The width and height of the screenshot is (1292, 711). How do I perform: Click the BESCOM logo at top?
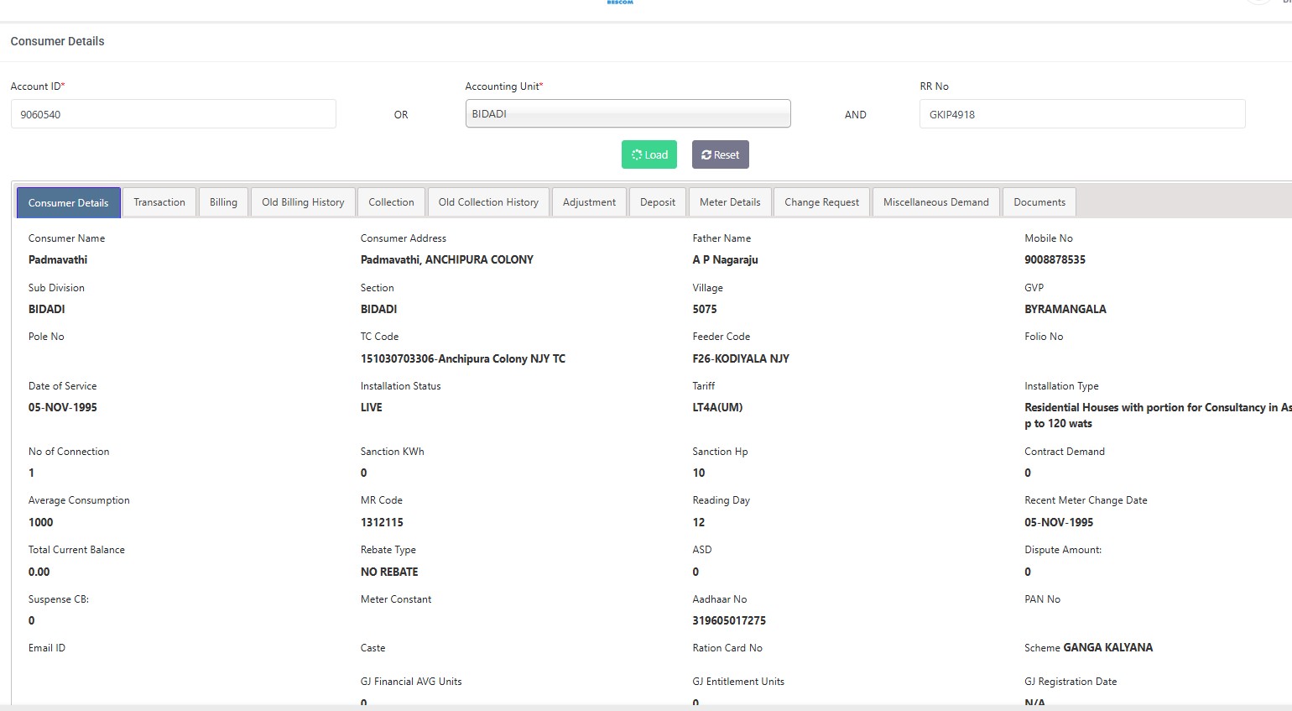click(x=620, y=3)
